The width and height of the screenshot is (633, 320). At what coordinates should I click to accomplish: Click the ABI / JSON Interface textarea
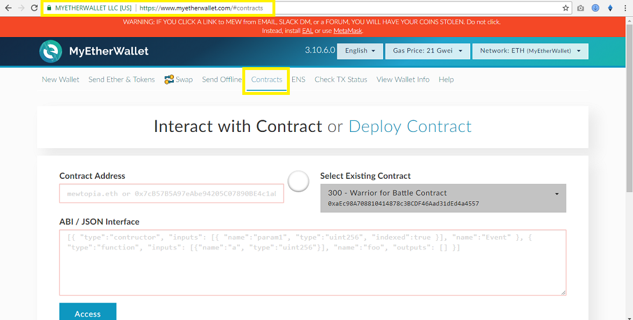click(x=312, y=263)
